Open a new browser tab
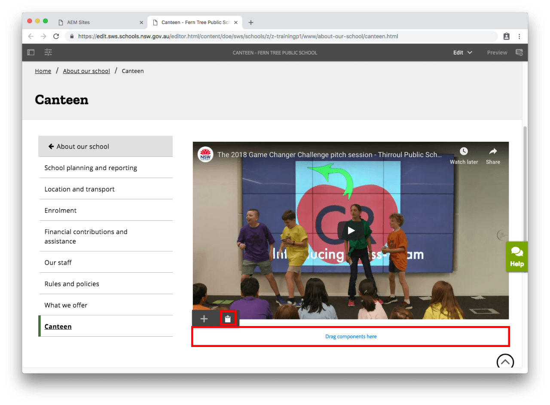Viewport: 550px width, 405px height. click(251, 22)
